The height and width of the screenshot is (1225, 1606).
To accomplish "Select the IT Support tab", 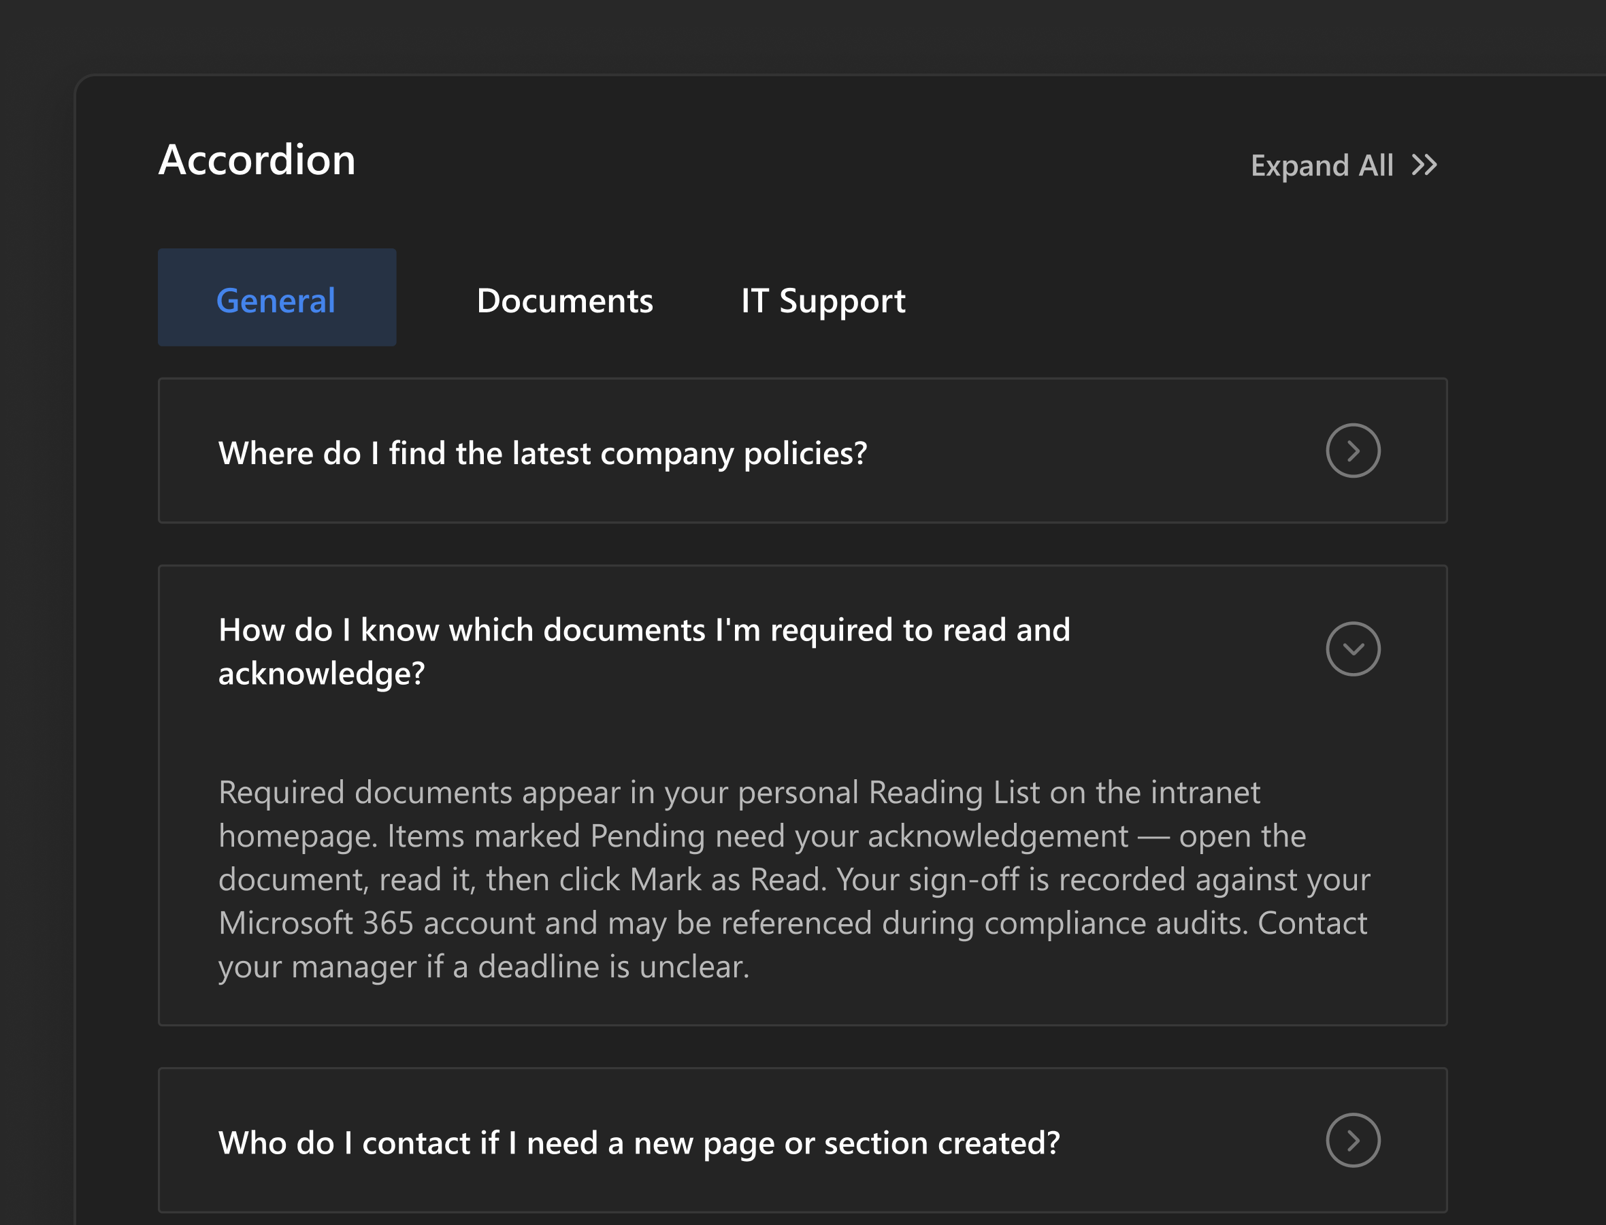I will [x=823, y=300].
